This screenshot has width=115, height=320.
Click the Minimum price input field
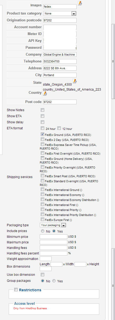[x=53, y=237]
